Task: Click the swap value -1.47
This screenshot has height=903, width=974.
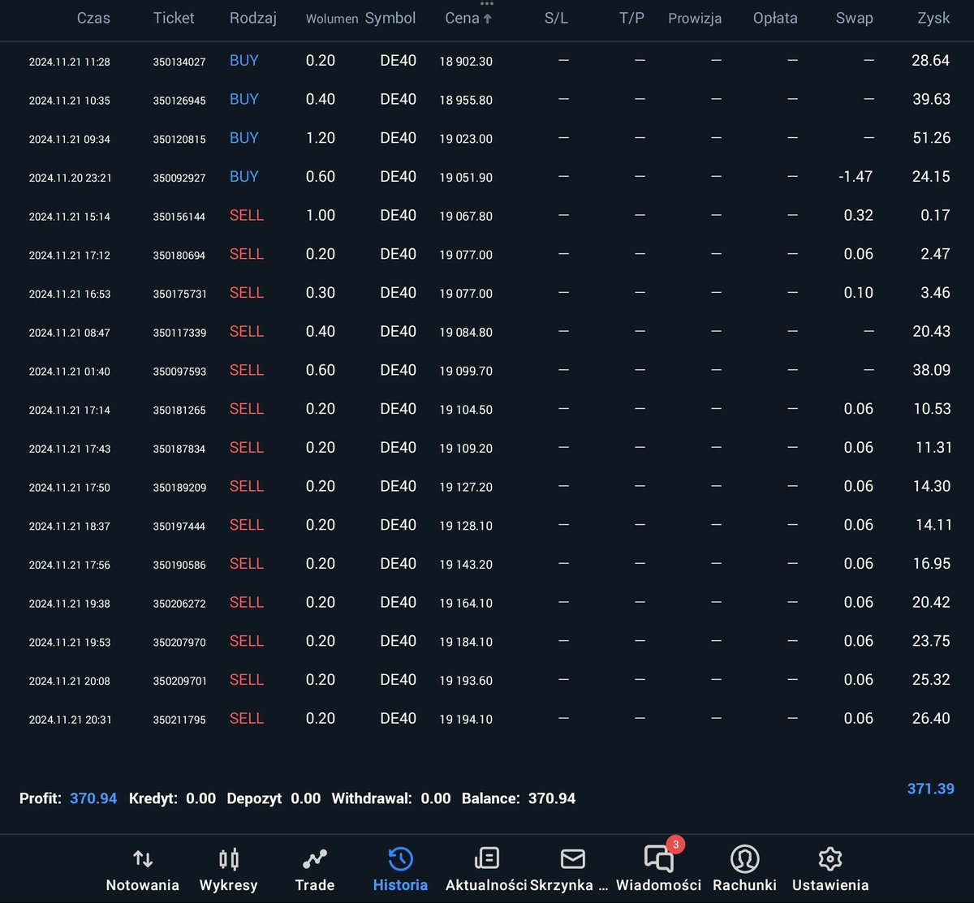Action: 855,177
